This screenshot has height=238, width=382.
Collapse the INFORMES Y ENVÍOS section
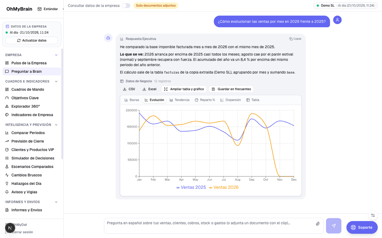click(56, 202)
